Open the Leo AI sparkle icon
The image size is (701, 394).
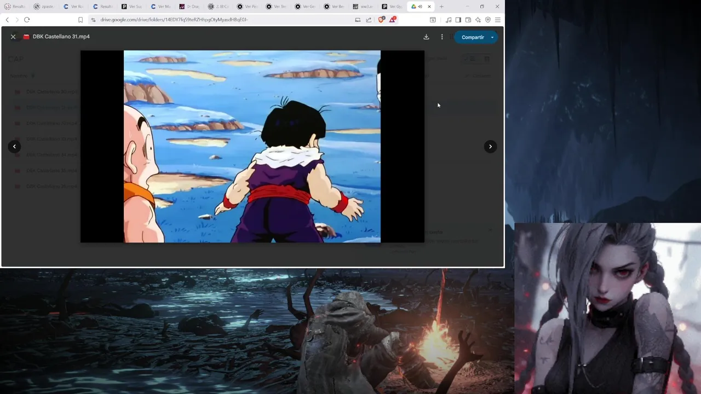pyautogui.click(x=478, y=20)
